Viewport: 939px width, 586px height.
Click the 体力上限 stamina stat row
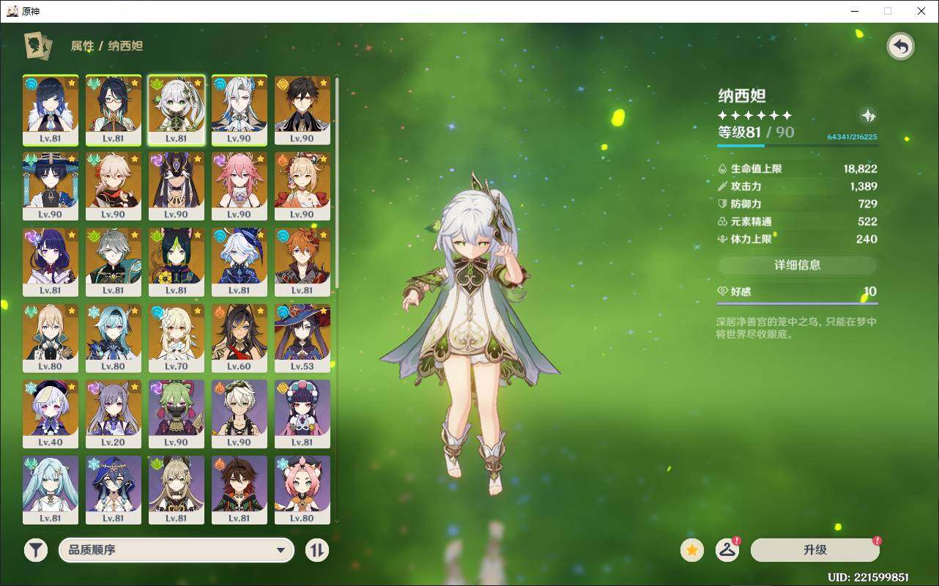pos(797,239)
